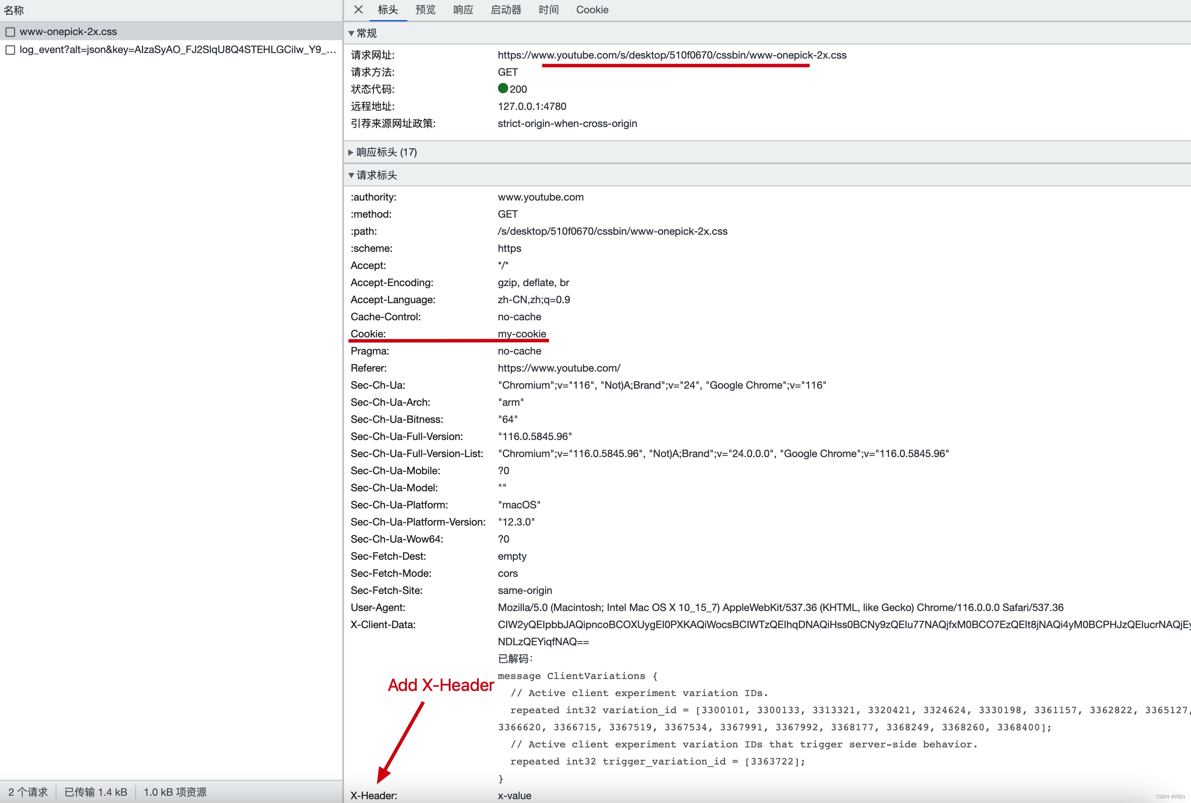Close the request details panel
Viewport: 1191px width, 803px height.
[x=358, y=10]
